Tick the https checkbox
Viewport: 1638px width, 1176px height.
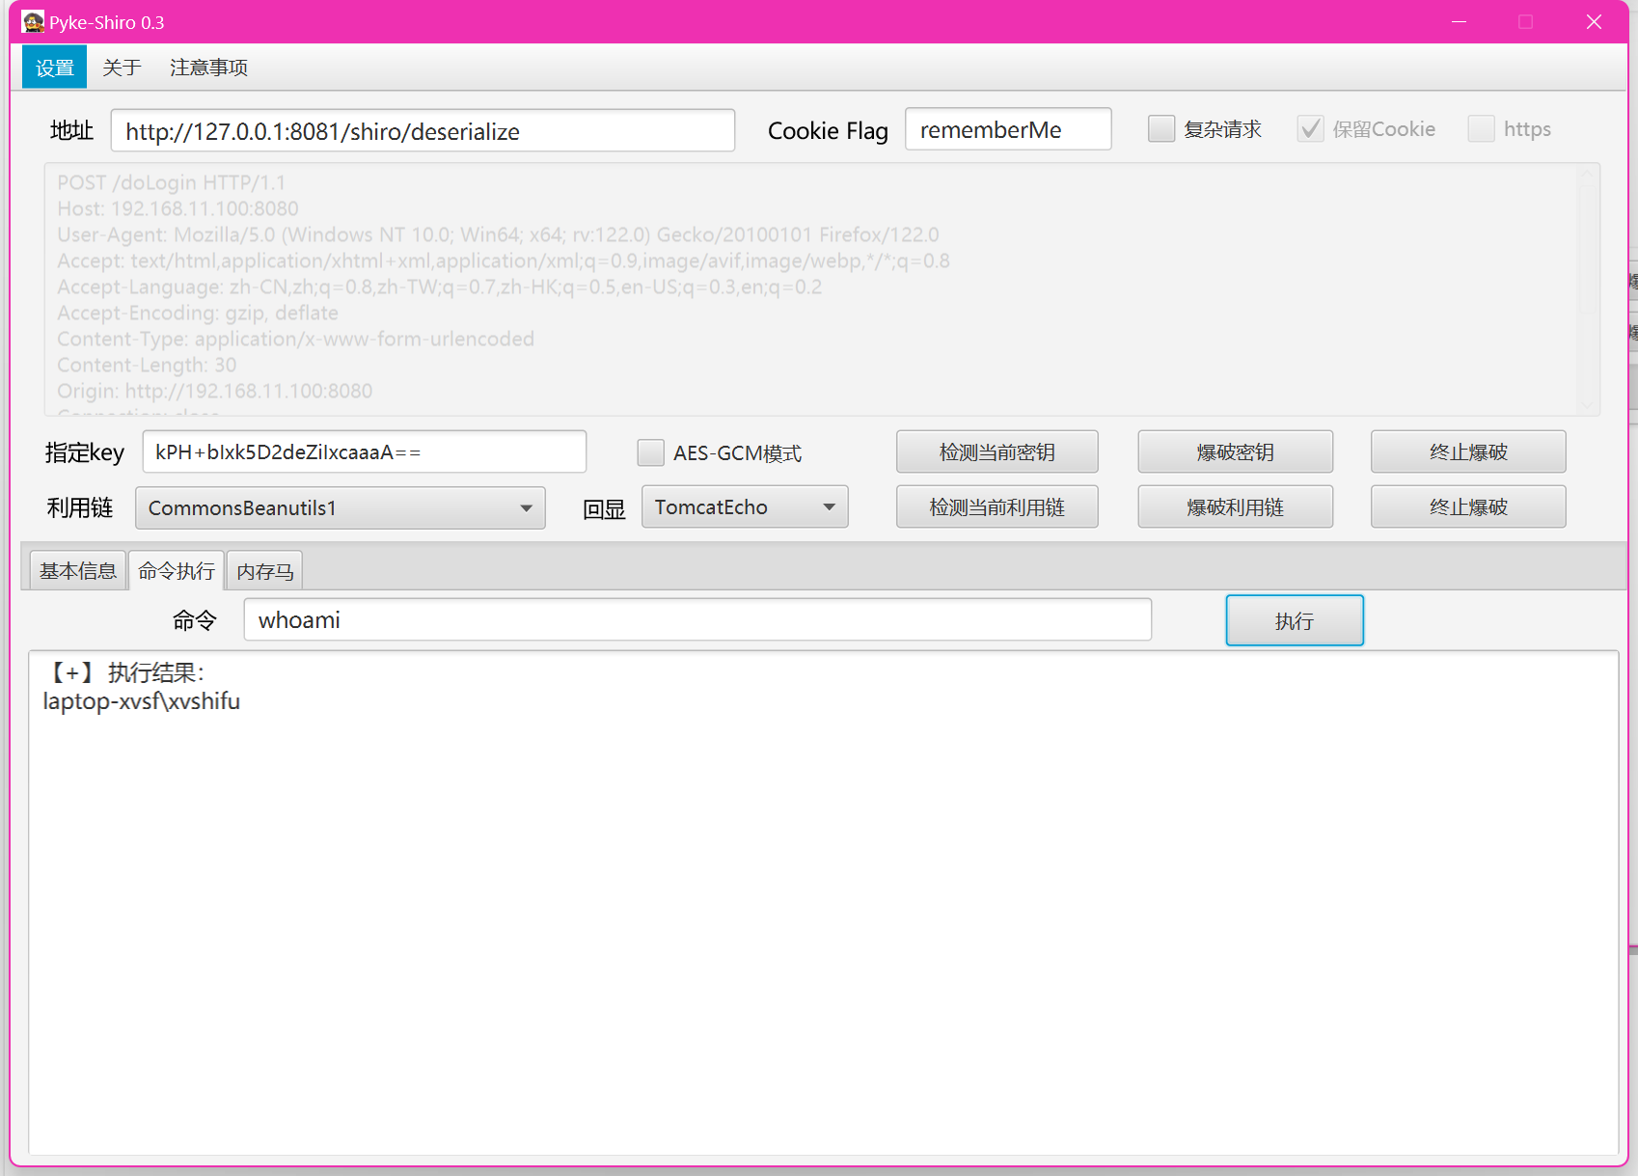pyautogui.click(x=1481, y=128)
